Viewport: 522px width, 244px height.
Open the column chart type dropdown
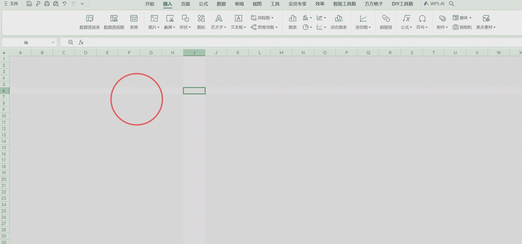pos(307,18)
